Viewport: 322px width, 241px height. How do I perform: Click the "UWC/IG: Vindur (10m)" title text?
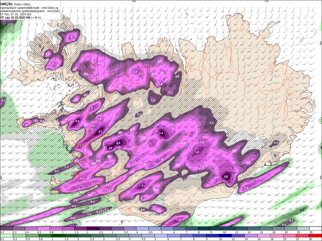point(16,4)
